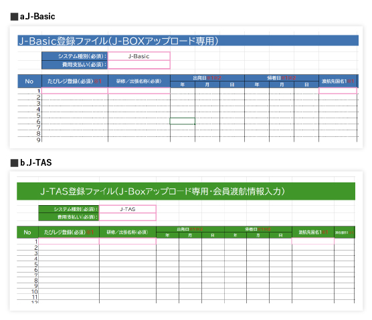Image resolution: width=372 pixels, height=320 pixels.
Task: Click row 1 渡航先国名1 cell in J-Basic table
Action: click(338, 91)
